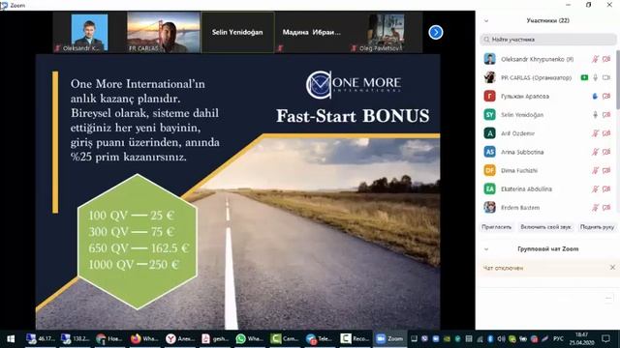Click Dima Fuchizhi's DF avatar
Screen dimensions: 620x348
click(490, 170)
